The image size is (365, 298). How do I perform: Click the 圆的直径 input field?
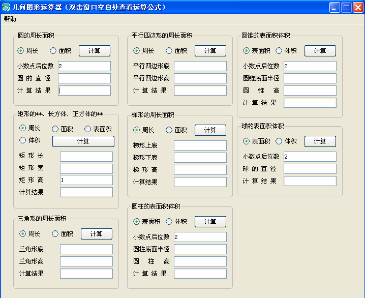click(84, 78)
